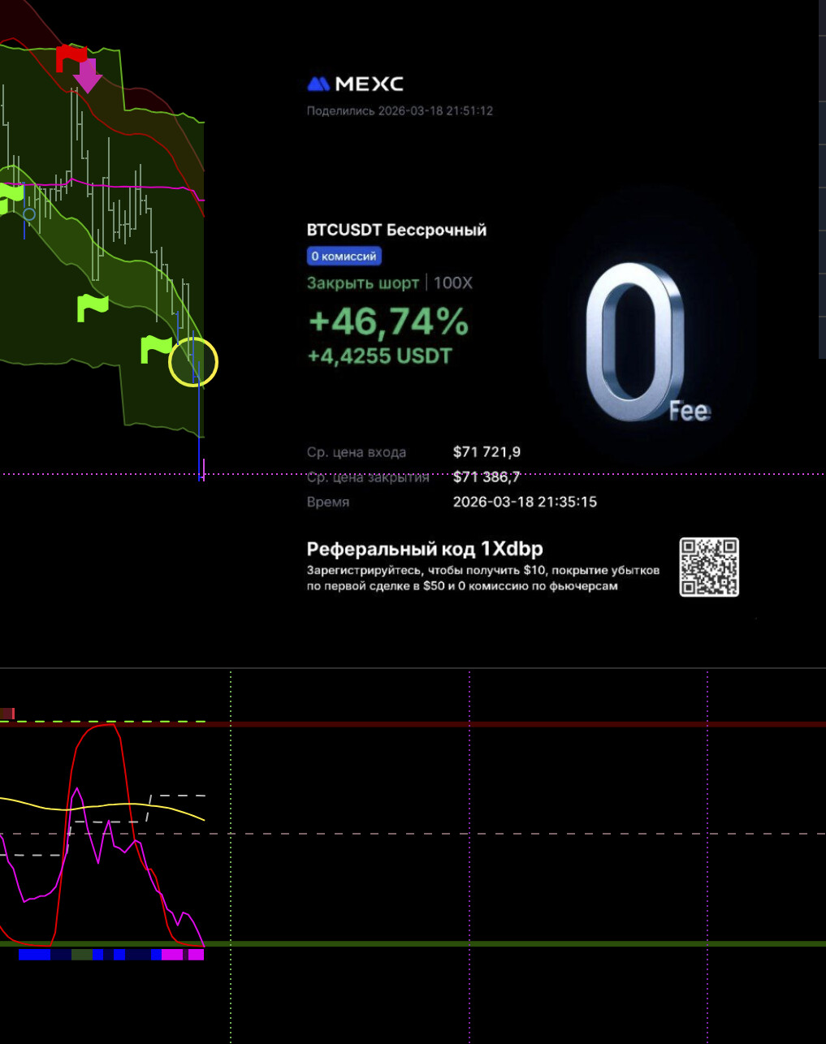Click the MEXC logo on share card
Viewport: 826px width, 1044px height.
[x=355, y=84]
